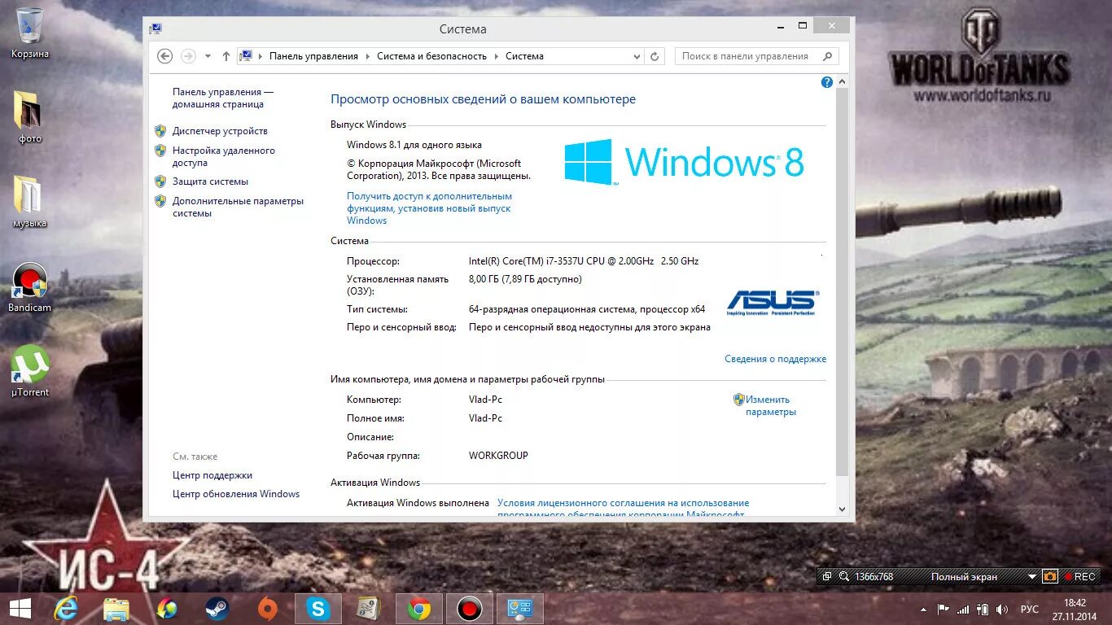
Task: Open the Корзина recycle bin icon
Action: pyautogui.click(x=30, y=33)
